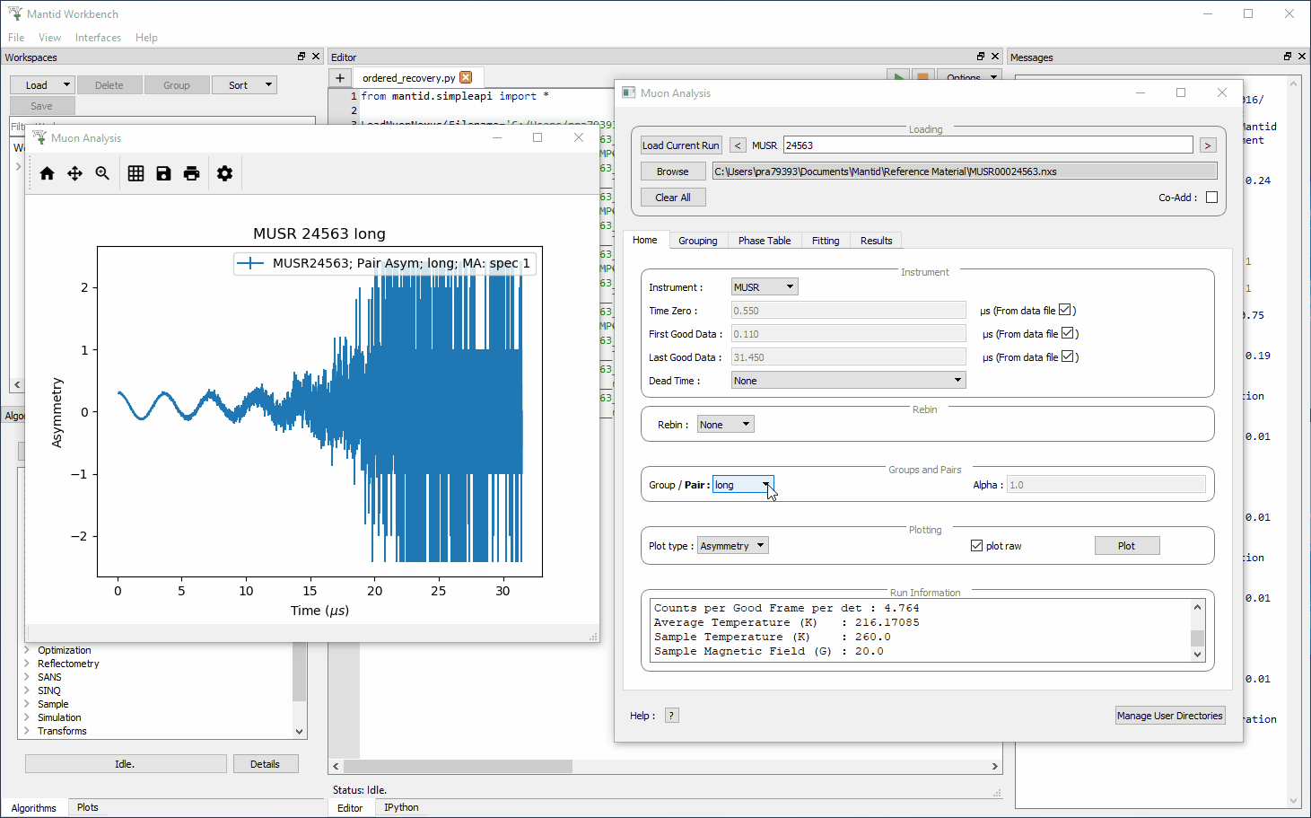Viewport: 1311px width, 818px height.
Task: Print the plot using the printer icon
Action: (x=191, y=174)
